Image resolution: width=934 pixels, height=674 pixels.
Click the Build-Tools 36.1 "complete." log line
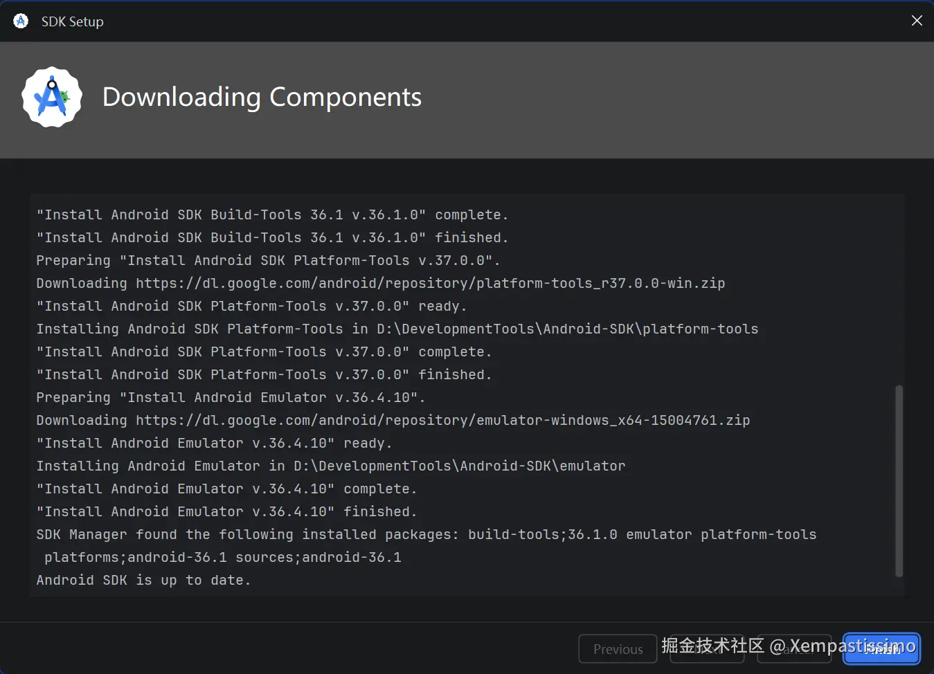coord(272,215)
